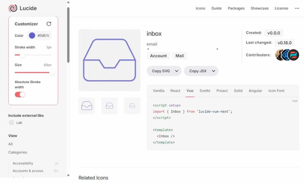
Task: Open the v0.0.0 created version link
Action: tap(273, 33)
